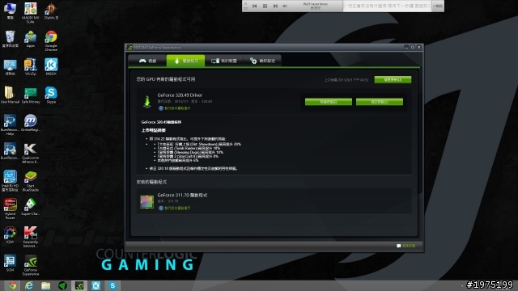Select the GeForce 320.49 Driver title text
Viewport: 518px width, 291px height.
click(180, 95)
